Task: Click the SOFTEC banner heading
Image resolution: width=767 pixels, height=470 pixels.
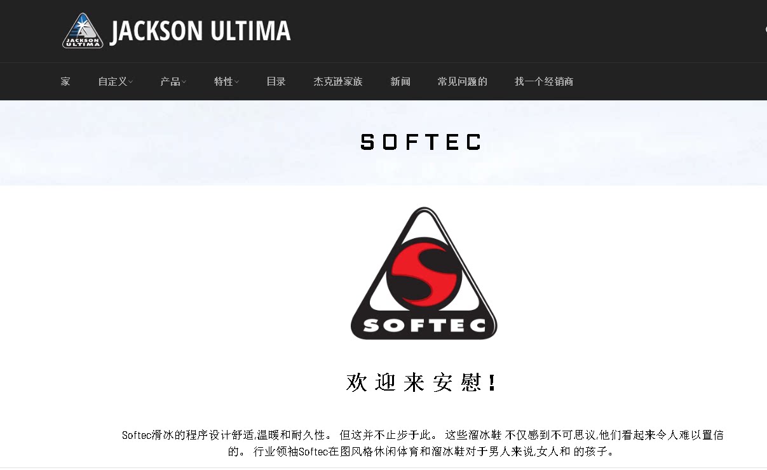Action: pos(421,142)
